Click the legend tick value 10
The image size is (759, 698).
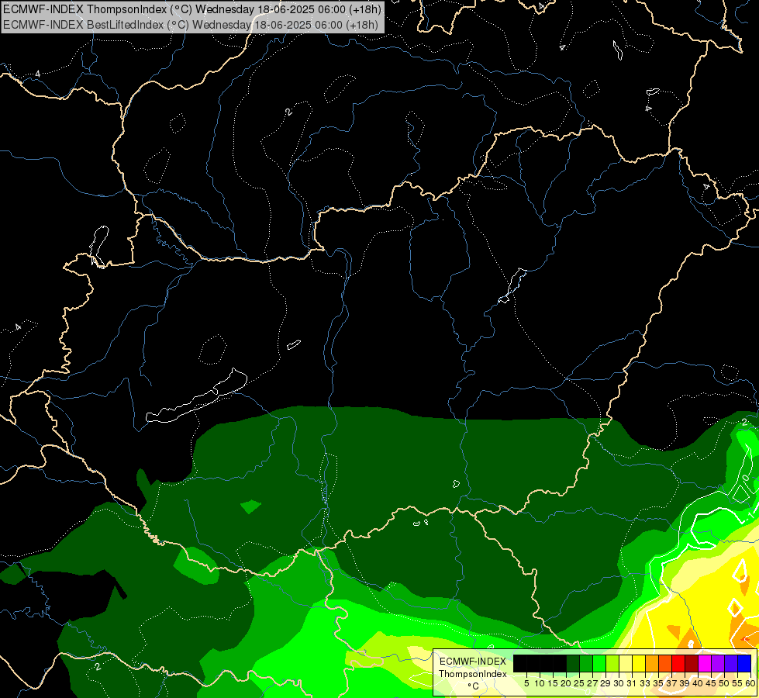coord(540,683)
